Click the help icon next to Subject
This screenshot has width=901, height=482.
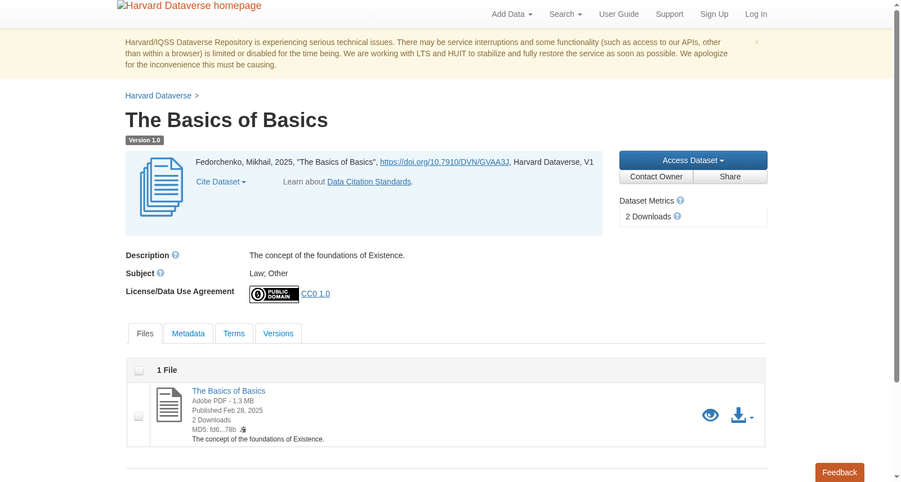click(x=160, y=273)
